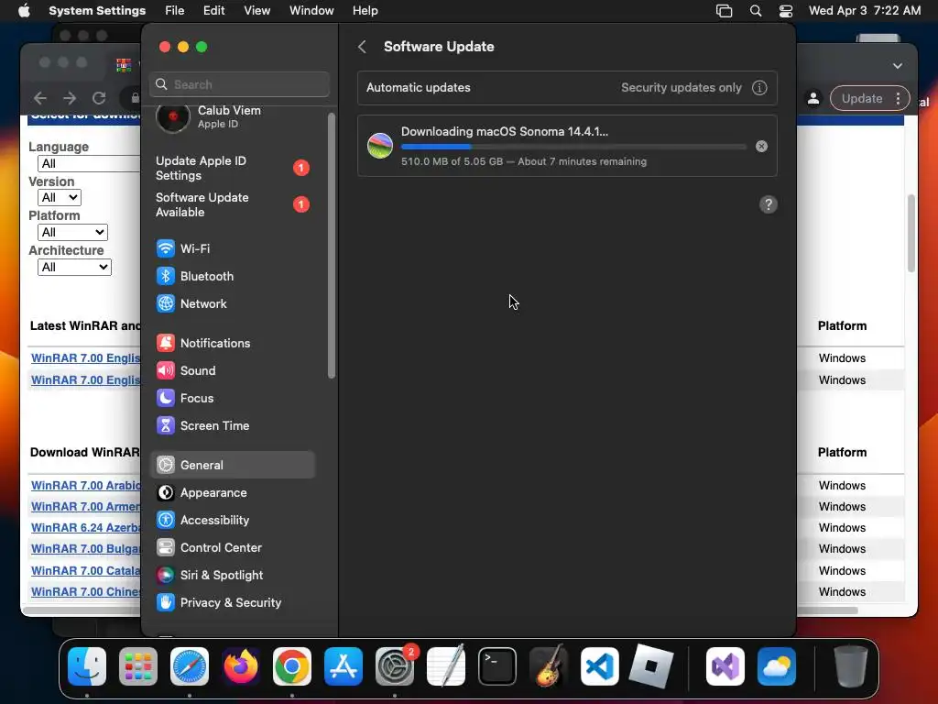Expand browser tab list chevron
Viewport: 938px width, 704px height.
[898, 66]
